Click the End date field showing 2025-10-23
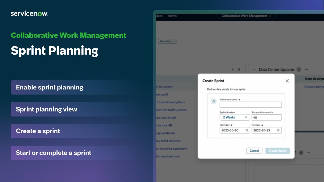Screen dimensions: 324x182 267,130
